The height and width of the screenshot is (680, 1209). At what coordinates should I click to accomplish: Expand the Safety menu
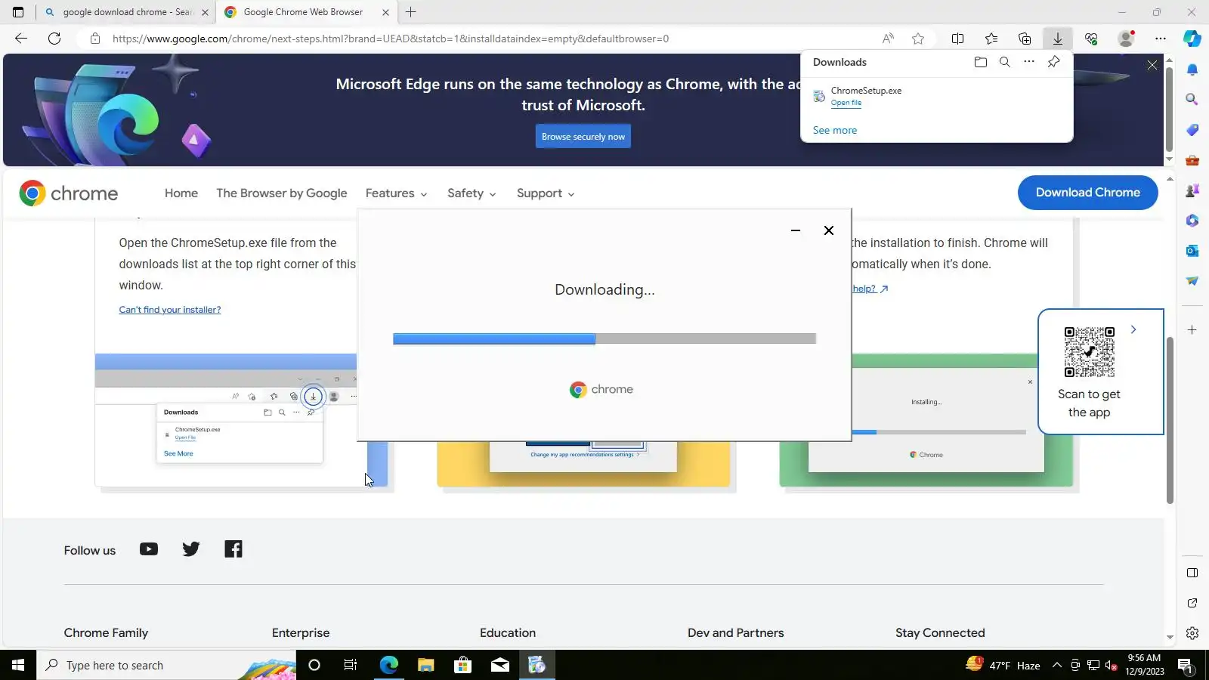(x=472, y=193)
